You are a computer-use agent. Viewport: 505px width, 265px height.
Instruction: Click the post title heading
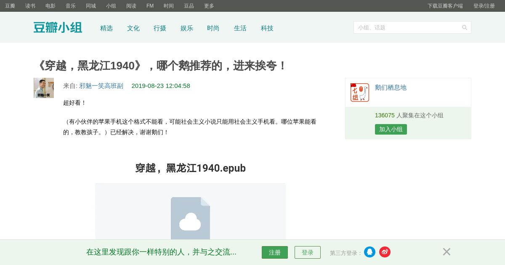(160, 66)
